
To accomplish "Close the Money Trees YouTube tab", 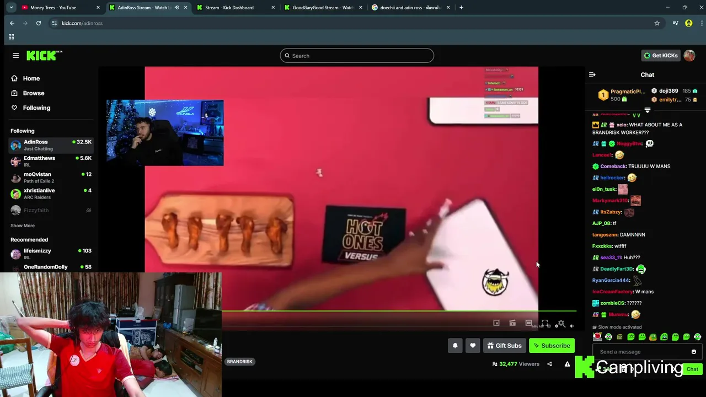I will coord(98,8).
